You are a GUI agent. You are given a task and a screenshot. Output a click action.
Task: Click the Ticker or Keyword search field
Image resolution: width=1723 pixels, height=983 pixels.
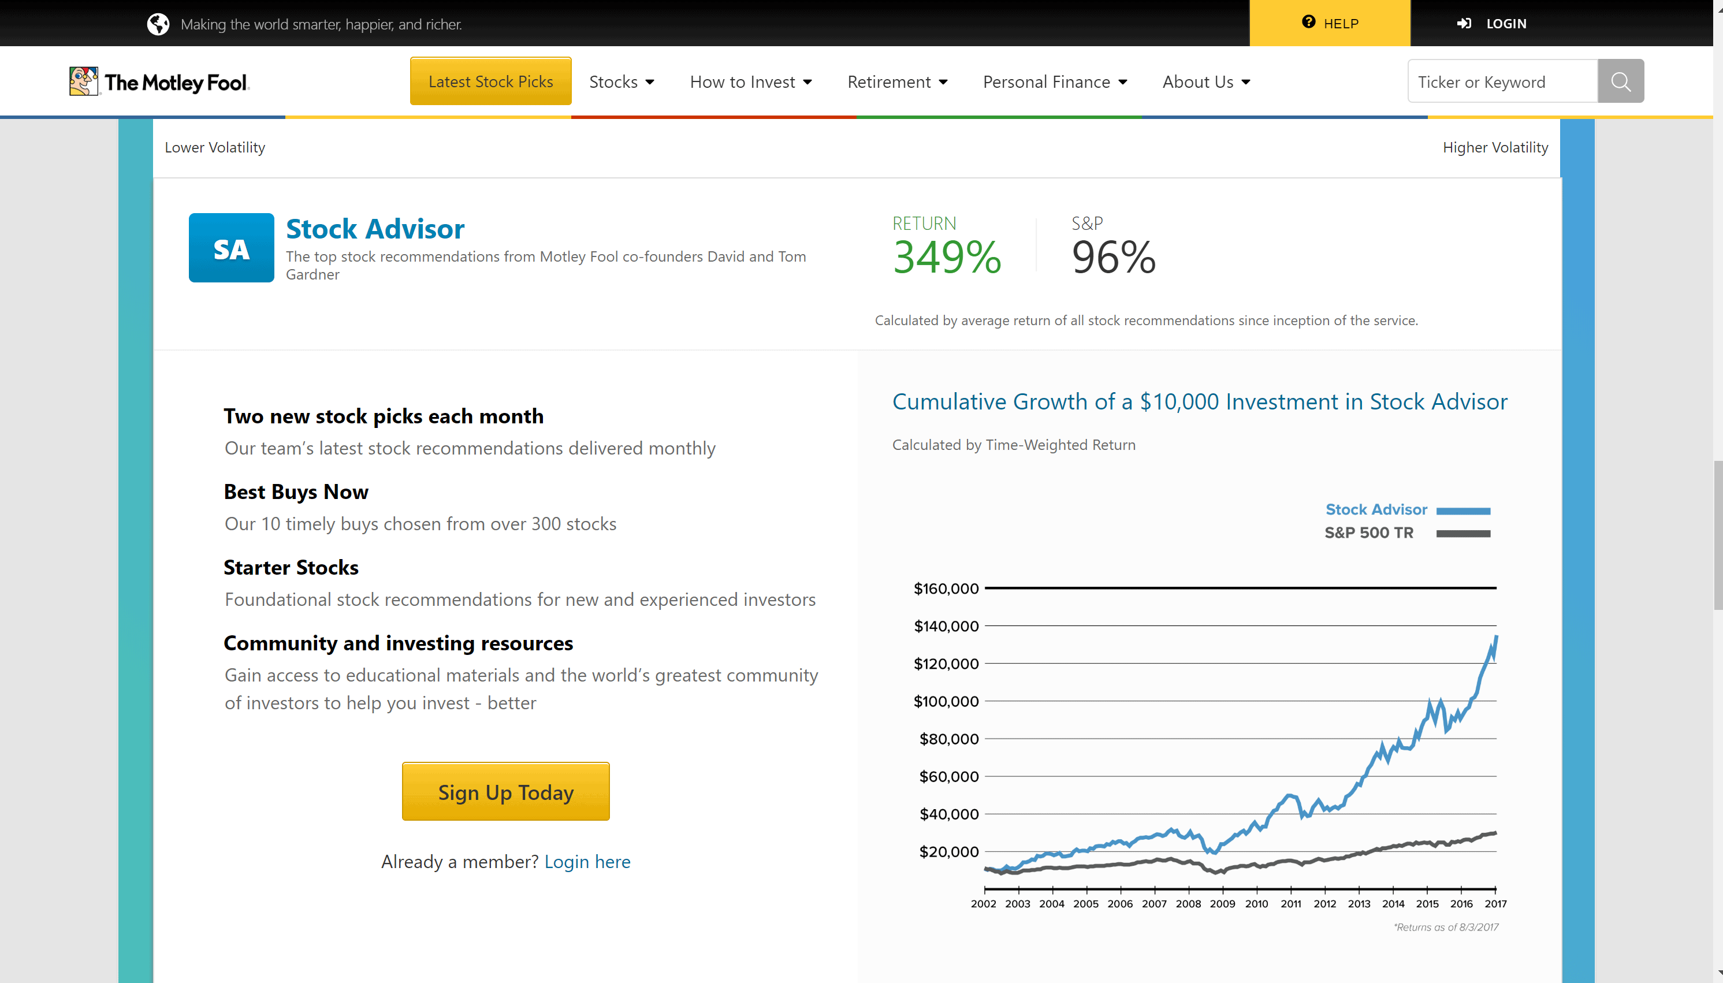pyautogui.click(x=1502, y=81)
